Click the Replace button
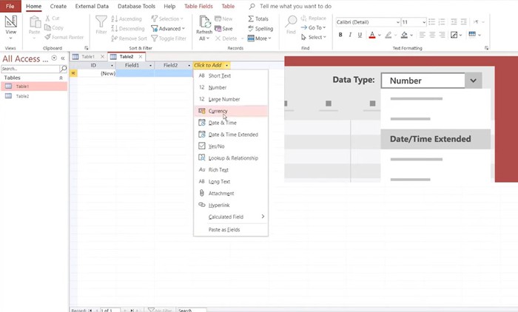518x312 pixels. tap(314, 18)
